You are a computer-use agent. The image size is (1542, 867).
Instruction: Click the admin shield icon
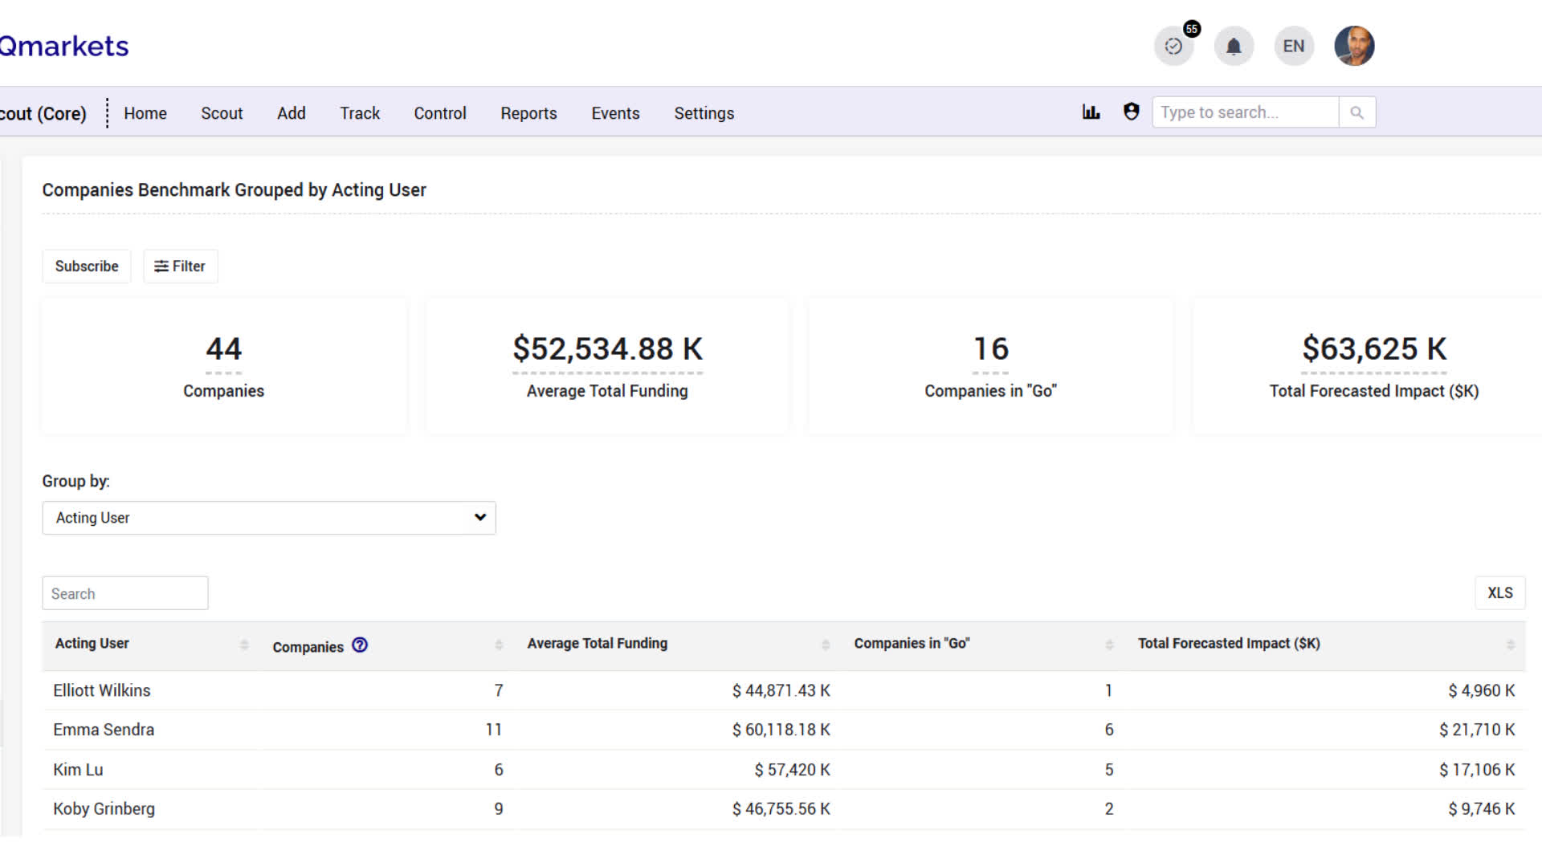(1131, 112)
